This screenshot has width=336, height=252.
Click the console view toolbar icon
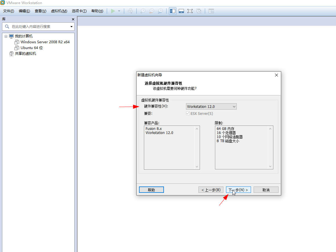point(211,11)
